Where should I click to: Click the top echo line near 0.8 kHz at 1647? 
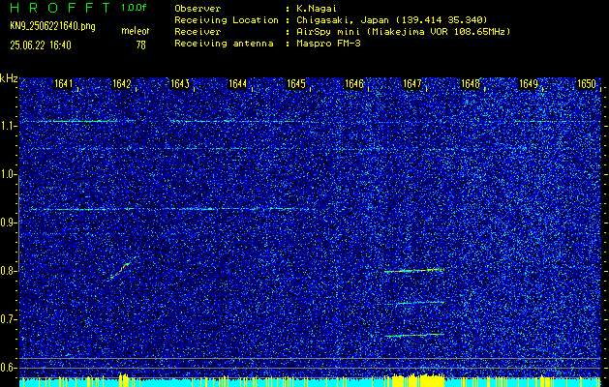point(414,271)
